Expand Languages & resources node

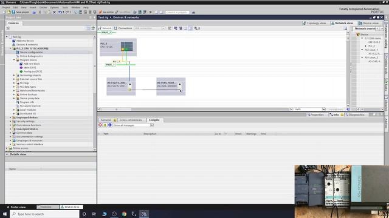click(10, 140)
